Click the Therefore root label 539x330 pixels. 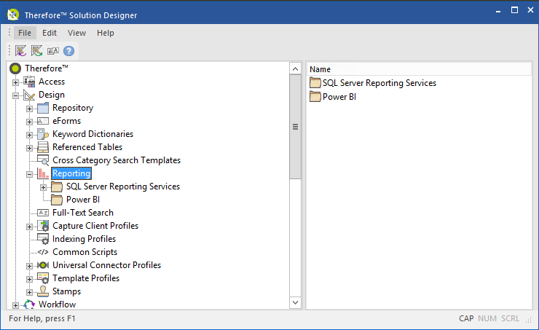coord(47,68)
